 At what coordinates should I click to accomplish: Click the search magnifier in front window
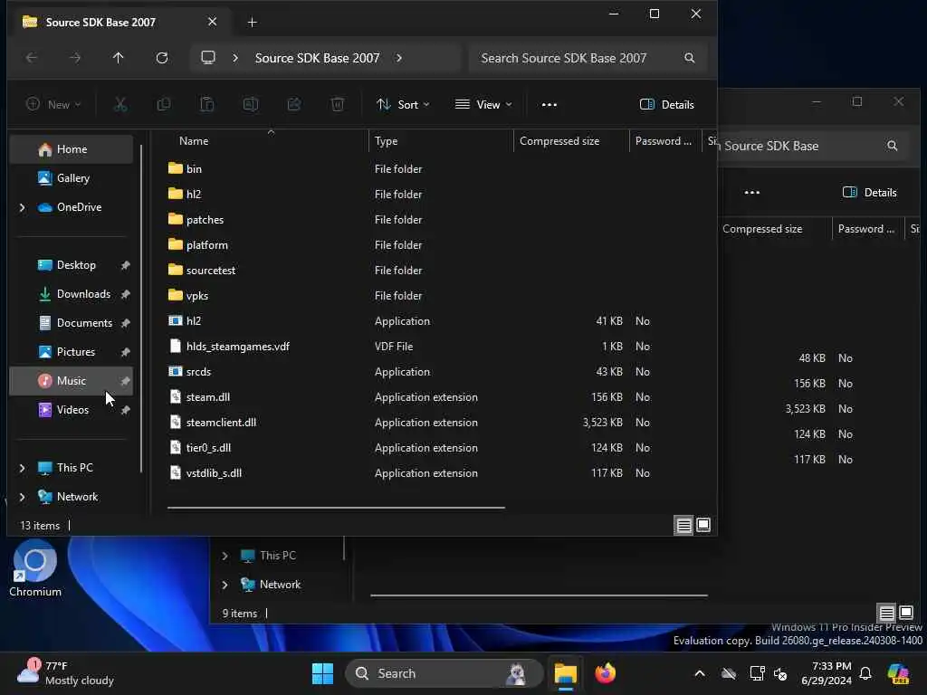click(x=689, y=58)
